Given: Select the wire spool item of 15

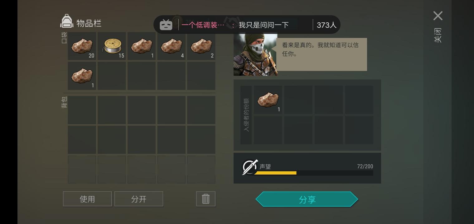Looking at the screenshot, I should click(x=112, y=46).
